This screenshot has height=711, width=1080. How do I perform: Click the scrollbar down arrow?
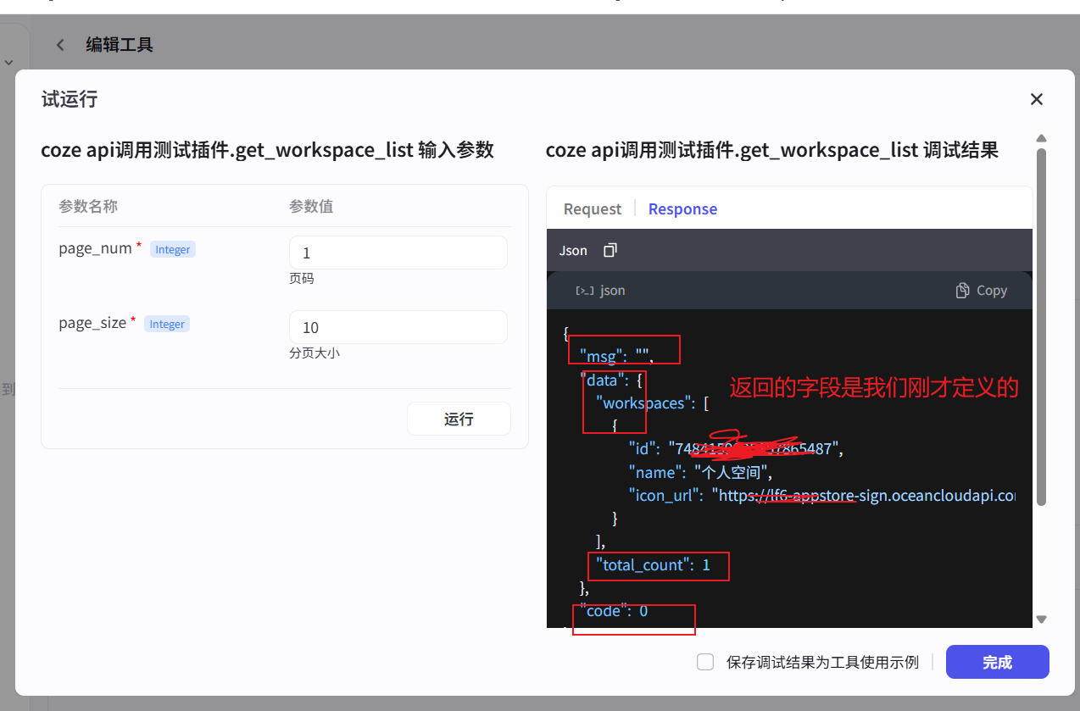pyautogui.click(x=1041, y=619)
